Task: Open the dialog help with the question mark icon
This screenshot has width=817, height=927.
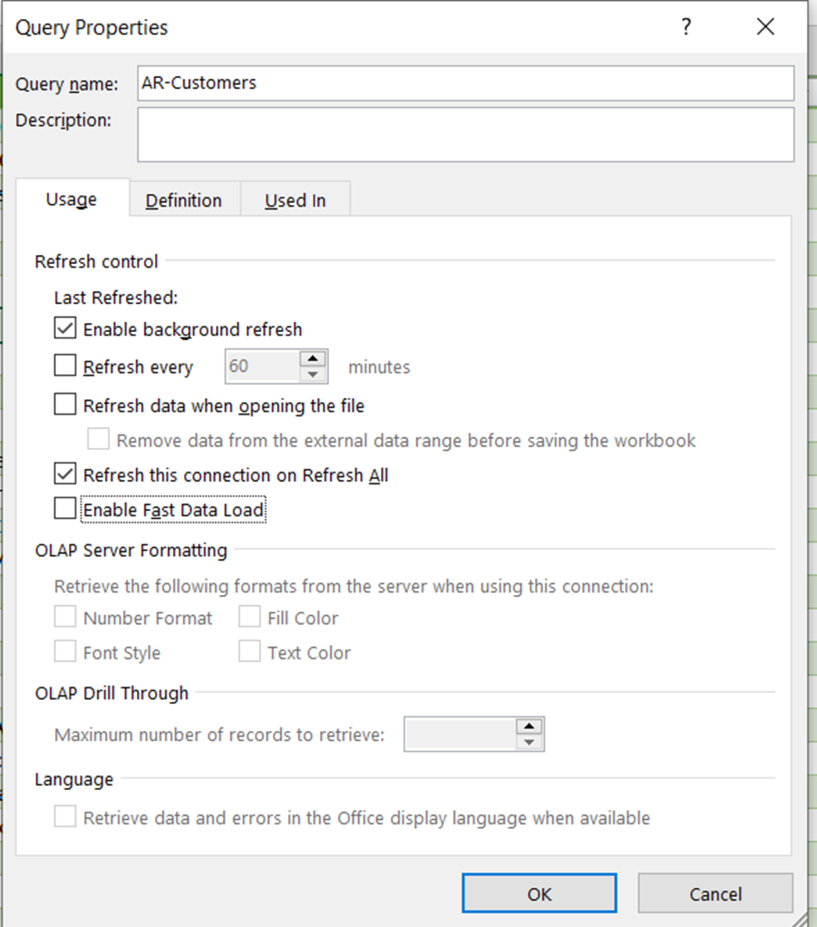Action: (685, 27)
